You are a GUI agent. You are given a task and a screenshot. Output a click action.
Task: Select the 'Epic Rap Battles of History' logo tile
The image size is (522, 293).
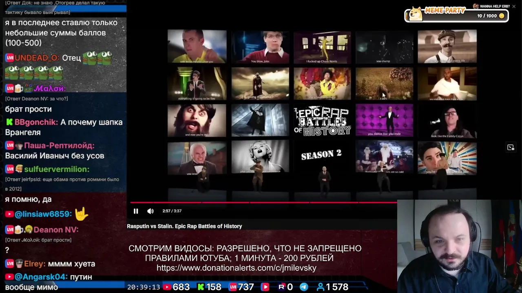click(322, 120)
